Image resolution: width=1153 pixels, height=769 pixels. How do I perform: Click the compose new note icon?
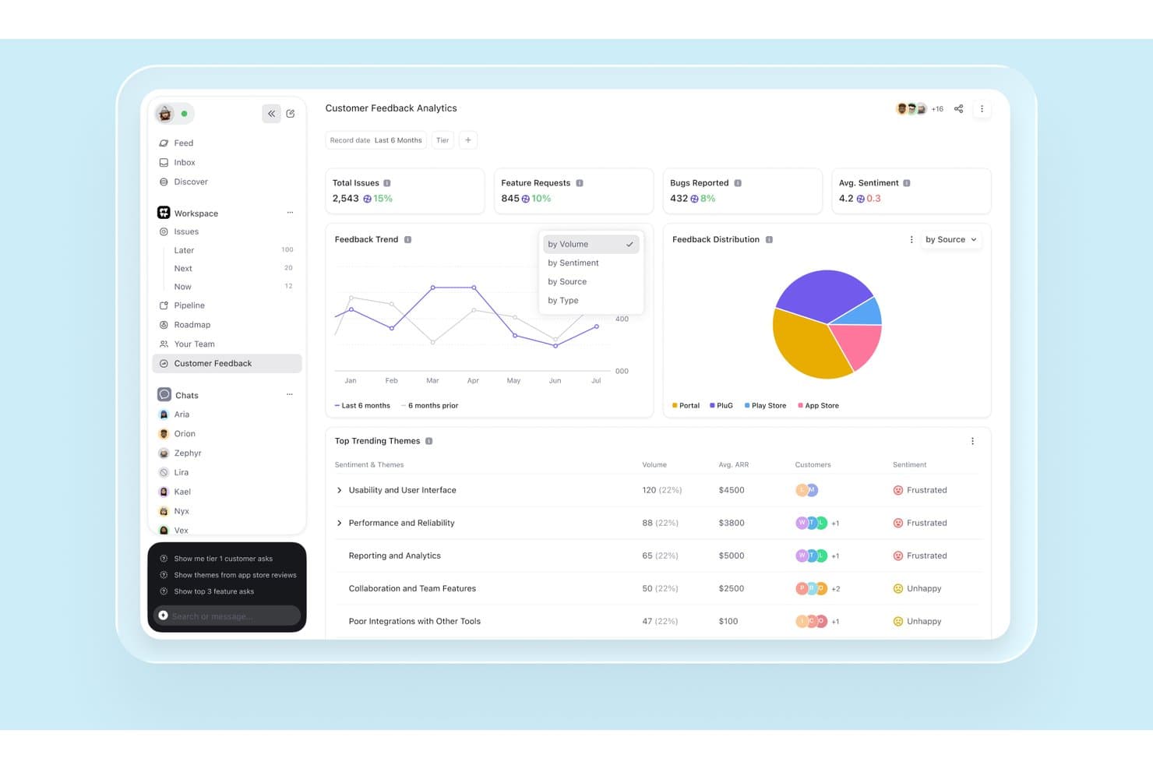click(291, 114)
